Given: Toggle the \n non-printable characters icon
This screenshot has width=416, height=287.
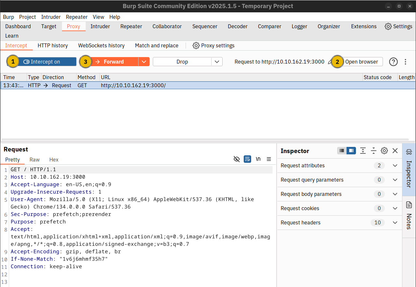Looking at the screenshot, I should [258, 159].
